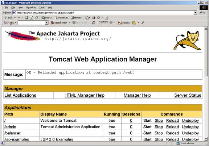Open the Server Status link
The width and height of the screenshot is (209, 146).
point(188,95)
